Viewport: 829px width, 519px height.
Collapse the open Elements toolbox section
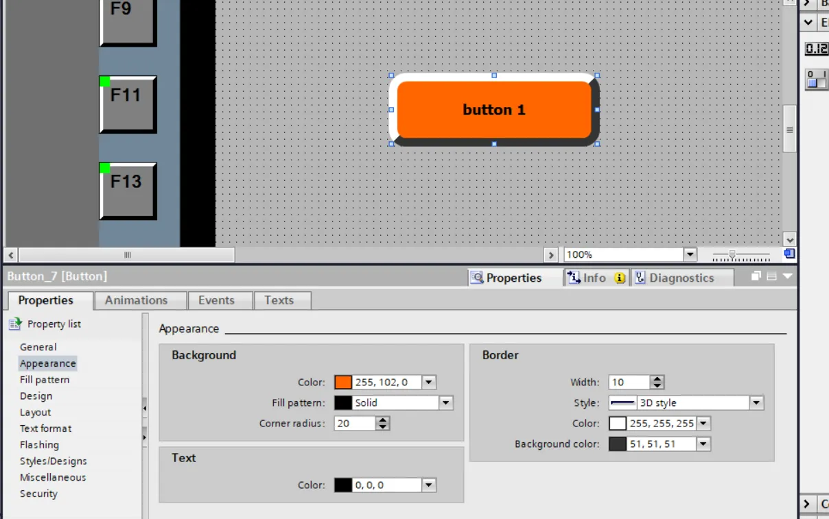coord(808,22)
